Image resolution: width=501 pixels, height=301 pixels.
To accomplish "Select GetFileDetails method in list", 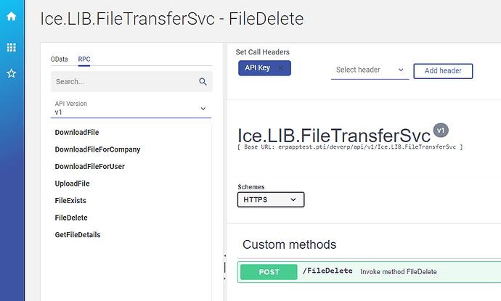I will [78, 234].
